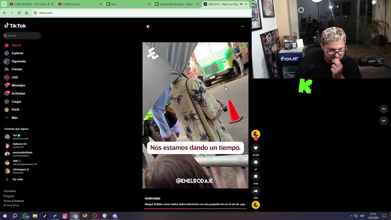391x220 pixels.
Task: Open the video three-dot options menu
Action: pyautogui.click(x=242, y=27)
